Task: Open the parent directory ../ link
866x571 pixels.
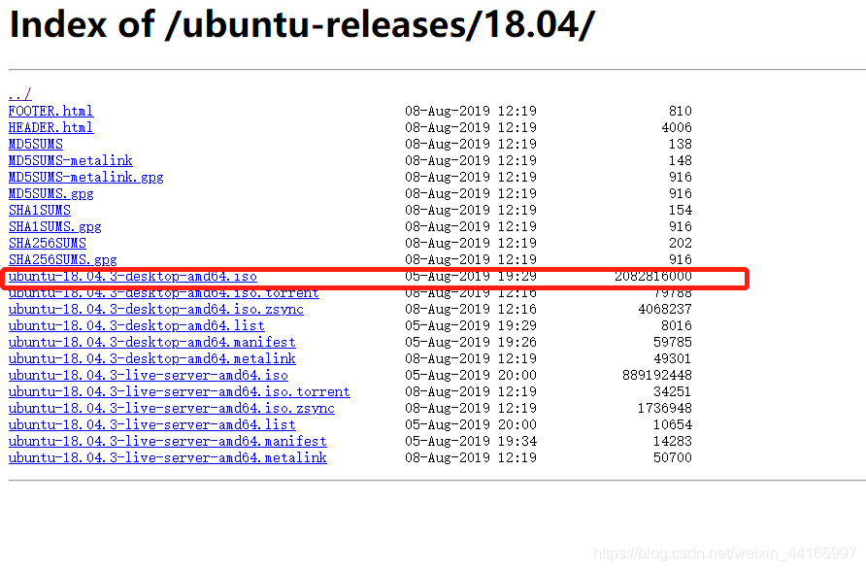Action: click(19, 94)
